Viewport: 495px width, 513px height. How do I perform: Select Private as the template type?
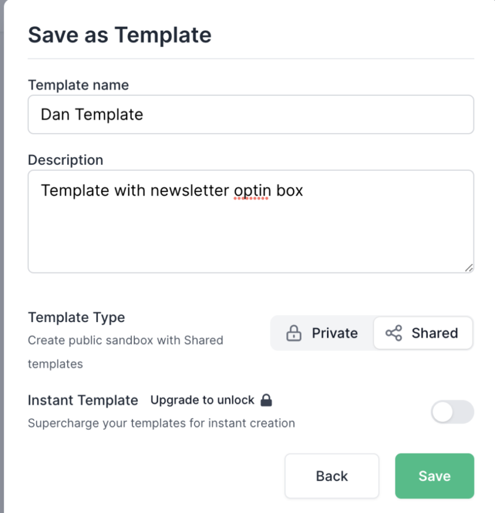tap(322, 333)
